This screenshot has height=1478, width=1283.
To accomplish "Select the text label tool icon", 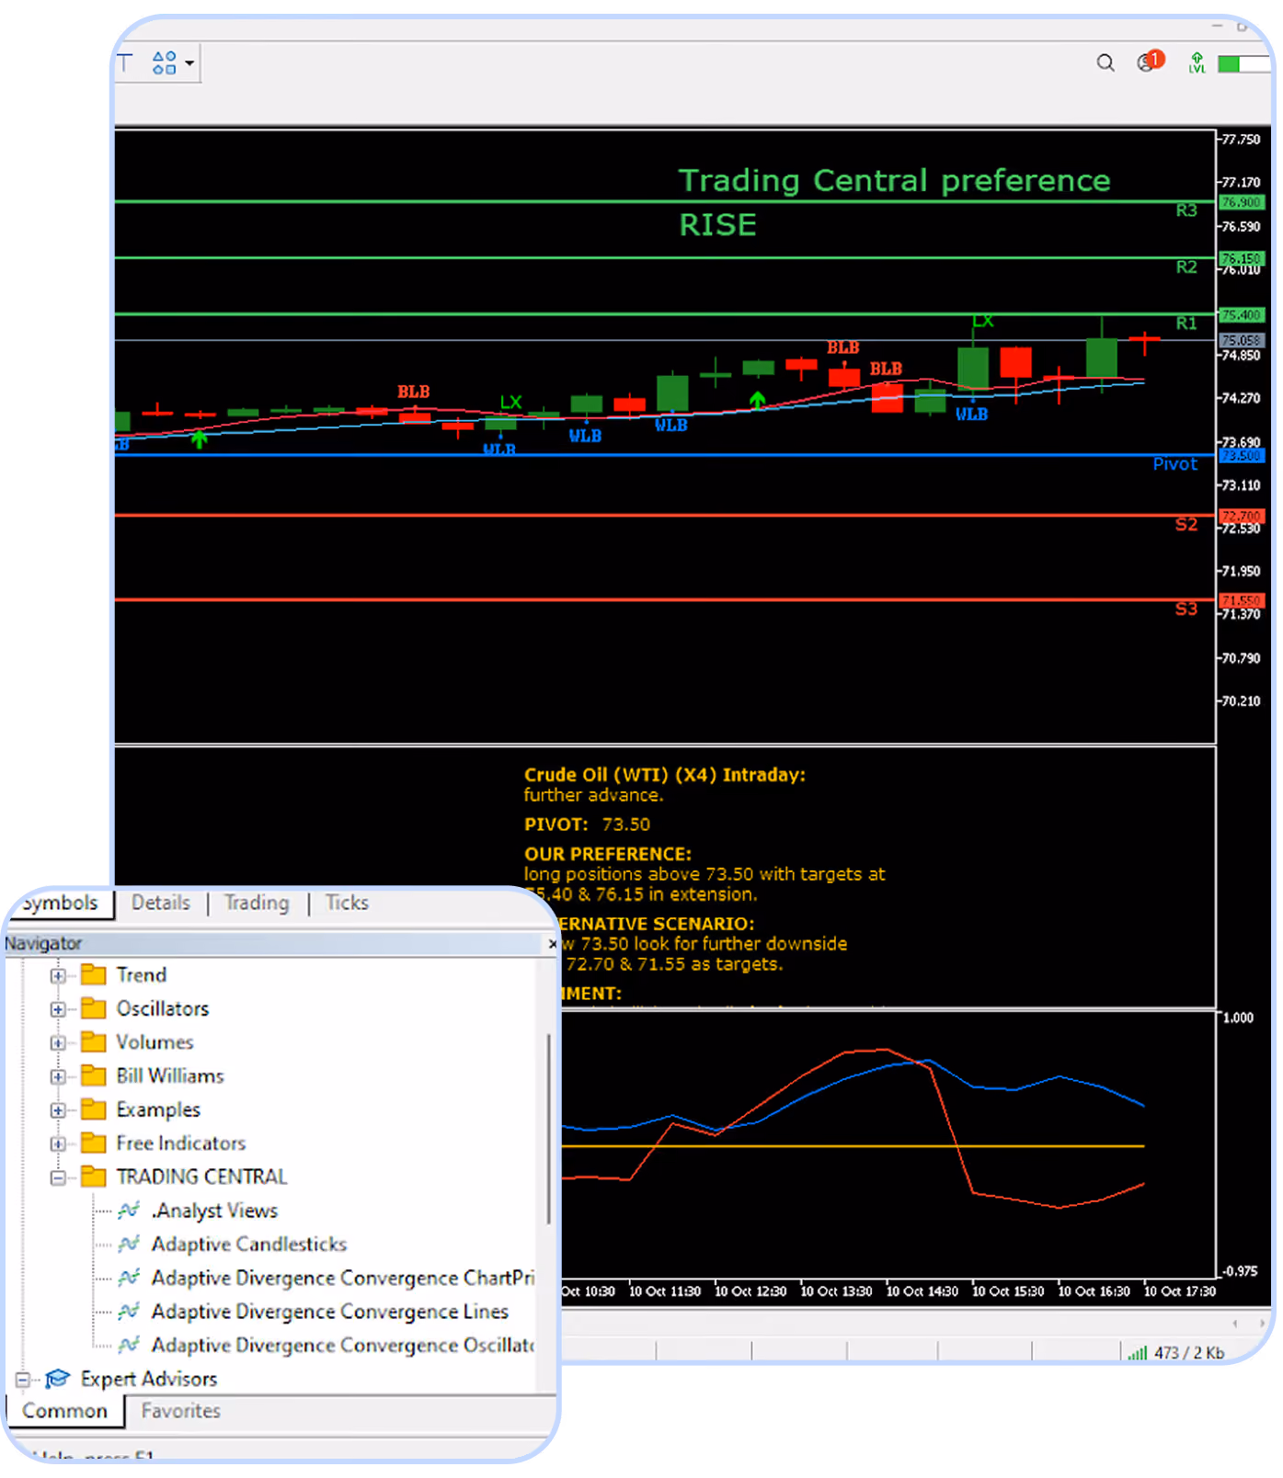I will tap(124, 63).
